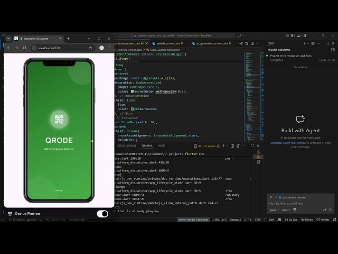Viewport: 338px width, 254px height.
Task: Open Chrome tab search dropdown
Action: coord(8,39)
